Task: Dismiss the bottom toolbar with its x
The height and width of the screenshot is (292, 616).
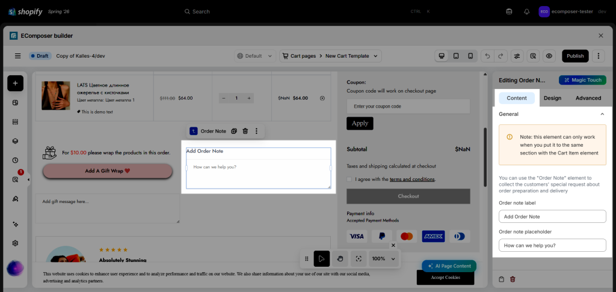Action: pos(393,245)
